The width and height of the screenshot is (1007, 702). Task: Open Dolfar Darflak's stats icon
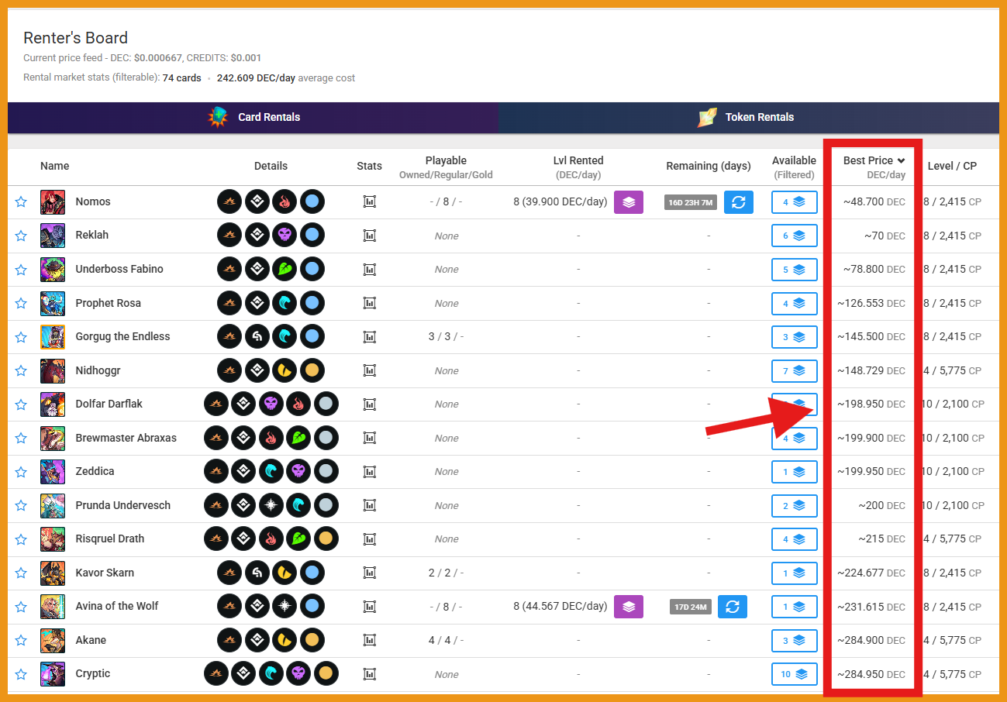click(370, 404)
